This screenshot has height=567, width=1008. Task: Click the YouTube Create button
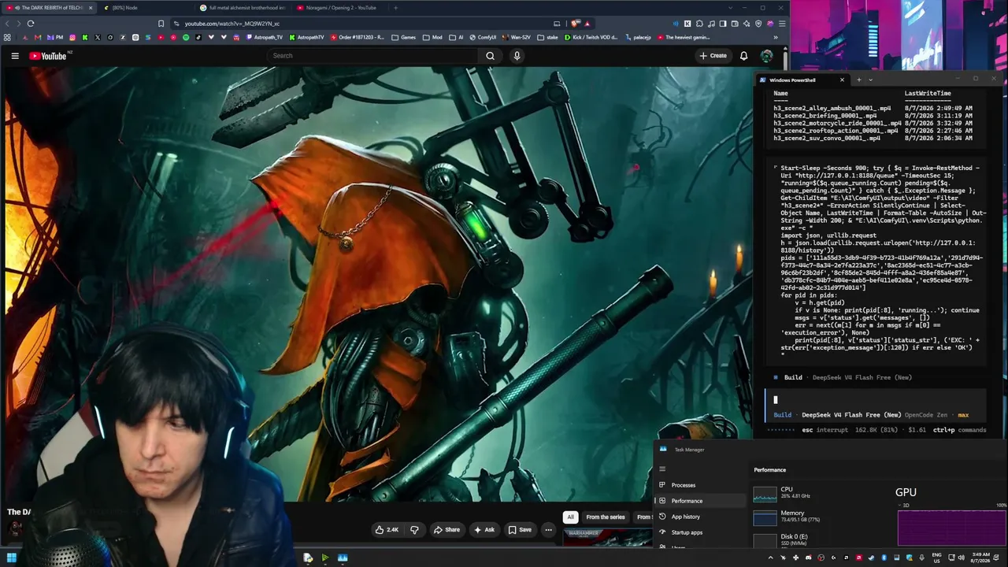(713, 56)
